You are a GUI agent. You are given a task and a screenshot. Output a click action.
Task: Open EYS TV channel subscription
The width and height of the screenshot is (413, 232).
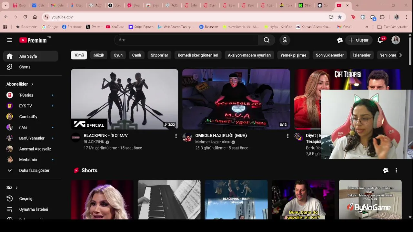pos(31,106)
